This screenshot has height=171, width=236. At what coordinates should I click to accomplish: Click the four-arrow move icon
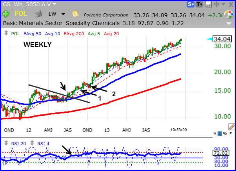click(x=216, y=4)
